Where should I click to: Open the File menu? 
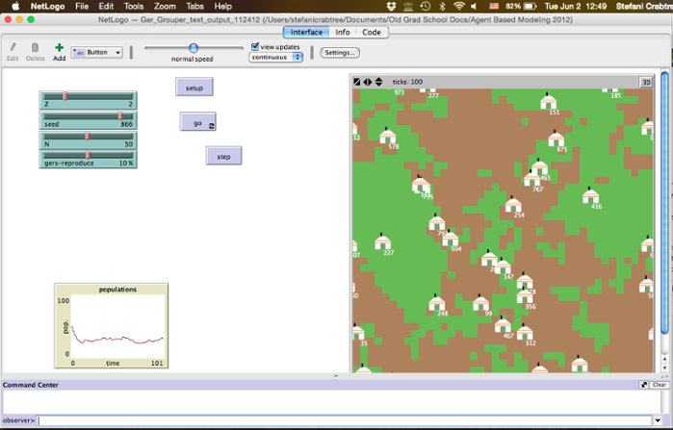[x=82, y=6]
